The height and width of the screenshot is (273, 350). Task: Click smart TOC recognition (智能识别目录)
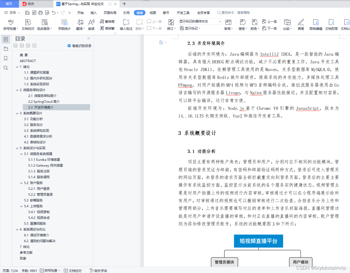click(79, 46)
